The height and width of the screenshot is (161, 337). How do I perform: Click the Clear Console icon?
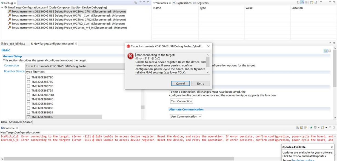pyautogui.click(x=297, y=128)
